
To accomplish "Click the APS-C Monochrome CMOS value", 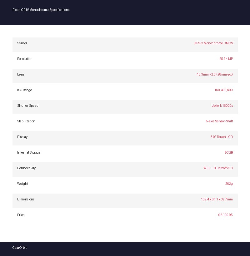I will pyautogui.click(x=213, y=43).
